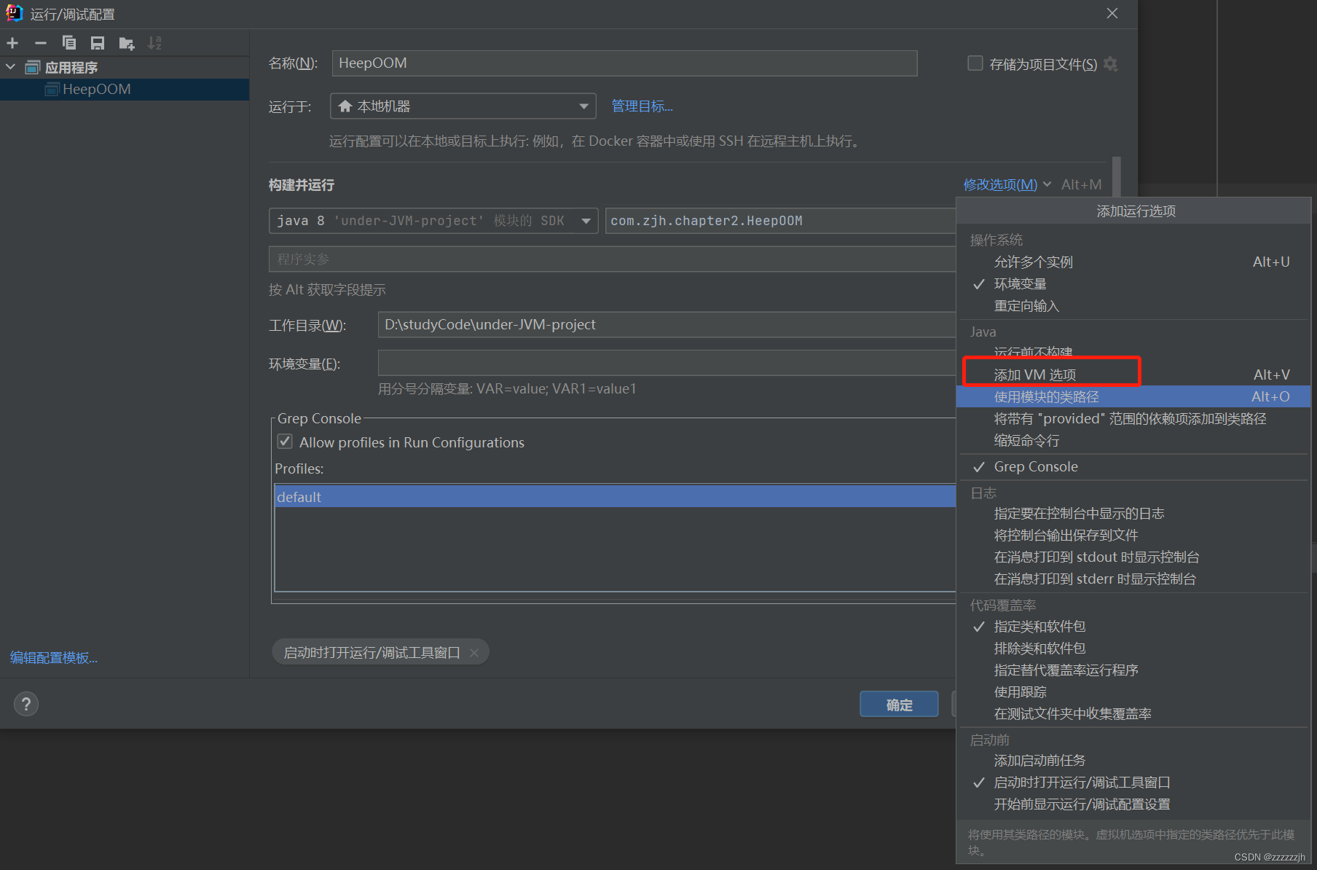Choose 在消息打印到 stdout 时显示控制台
Image resolution: width=1317 pixels, height=870 pixels.
click(x=1133, y=557)
